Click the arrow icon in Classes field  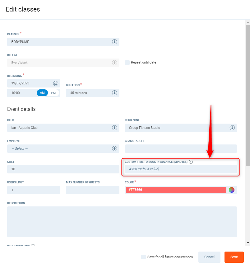pyautogui.click(x=114, y=42)
